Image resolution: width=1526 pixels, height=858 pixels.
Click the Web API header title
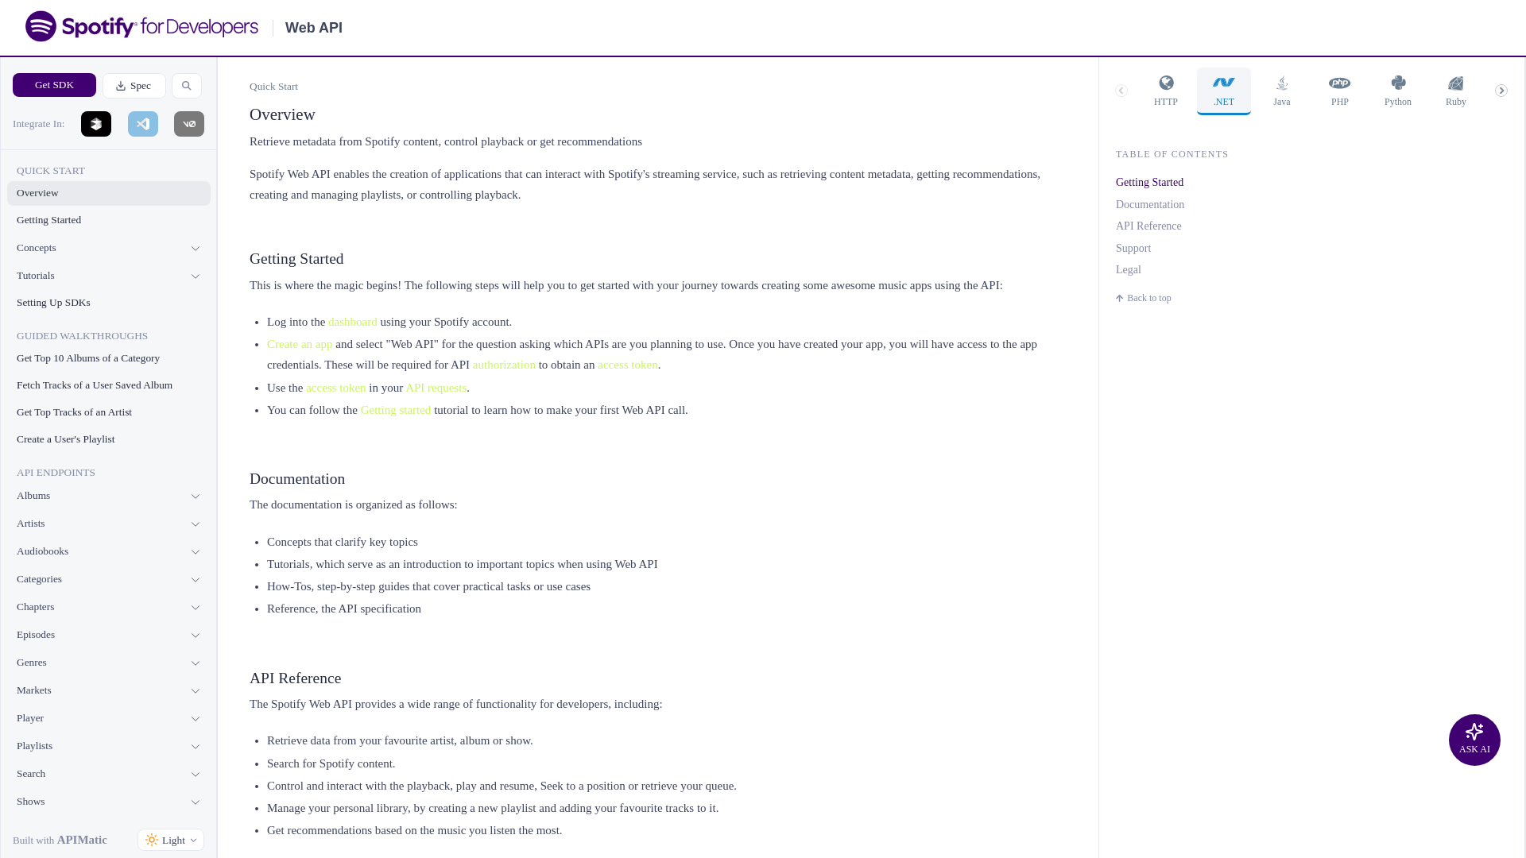pyautogui.click(x=313, y=28)
